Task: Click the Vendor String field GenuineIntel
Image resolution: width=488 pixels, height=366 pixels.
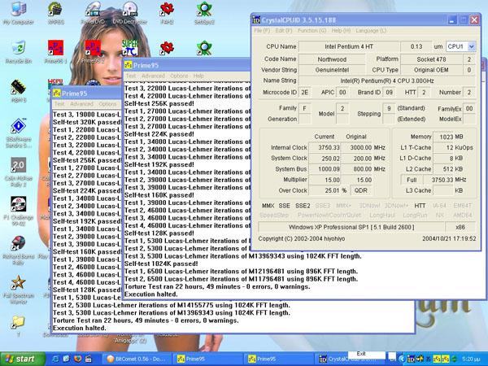Action: coord(332,70)
